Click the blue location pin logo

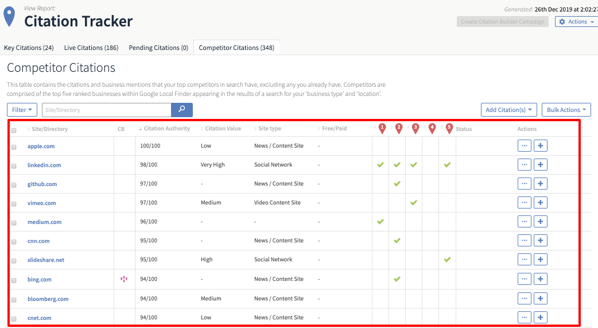pos(9,17)
